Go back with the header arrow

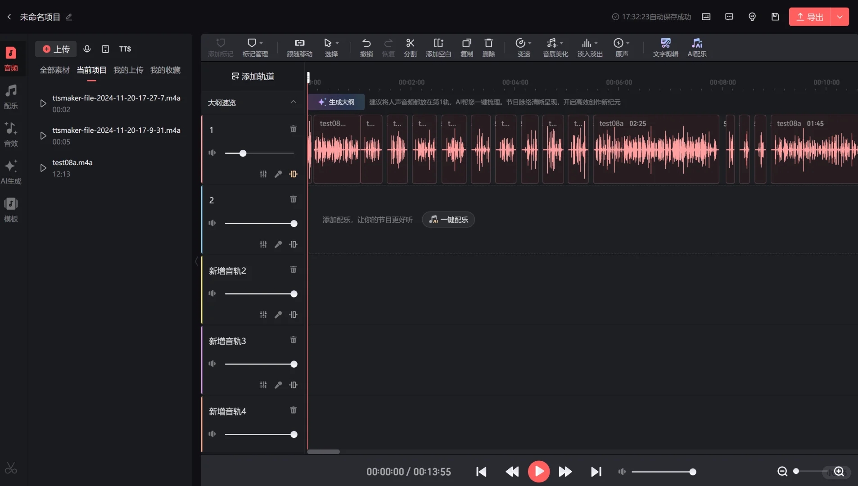9,17
